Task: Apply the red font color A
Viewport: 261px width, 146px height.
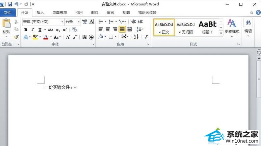Action: click(46, 37)
